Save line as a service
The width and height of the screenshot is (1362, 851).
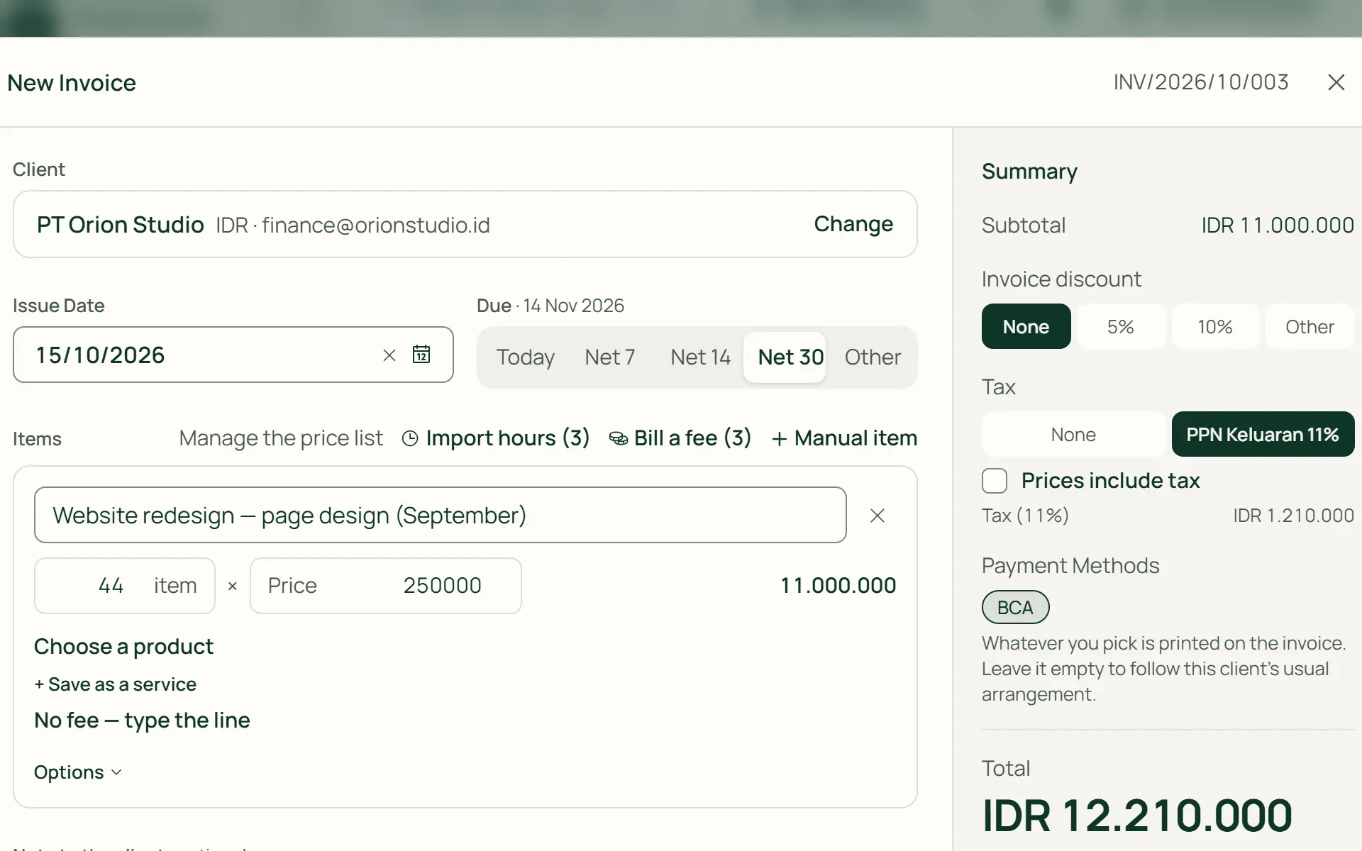(115, 684)
